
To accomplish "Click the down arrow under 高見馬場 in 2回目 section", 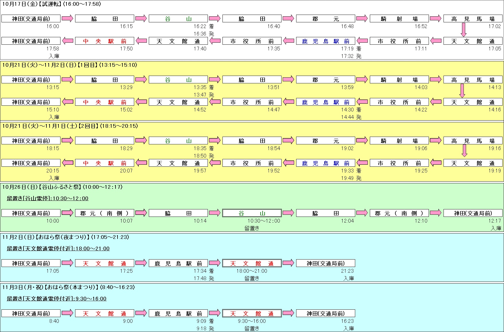I will pos(464,151).
